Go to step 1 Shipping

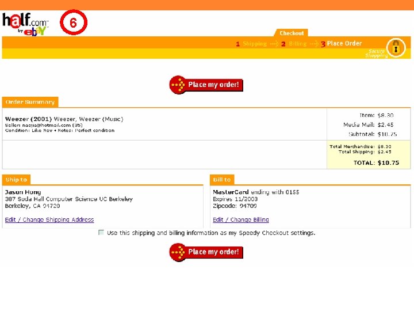pos(251,44)
